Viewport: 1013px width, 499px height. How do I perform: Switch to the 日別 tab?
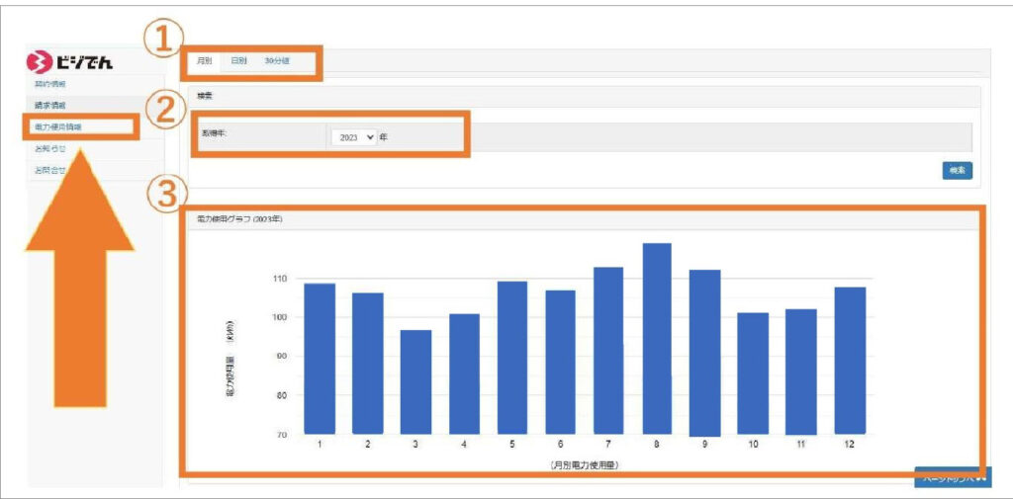tap(238, 61)
